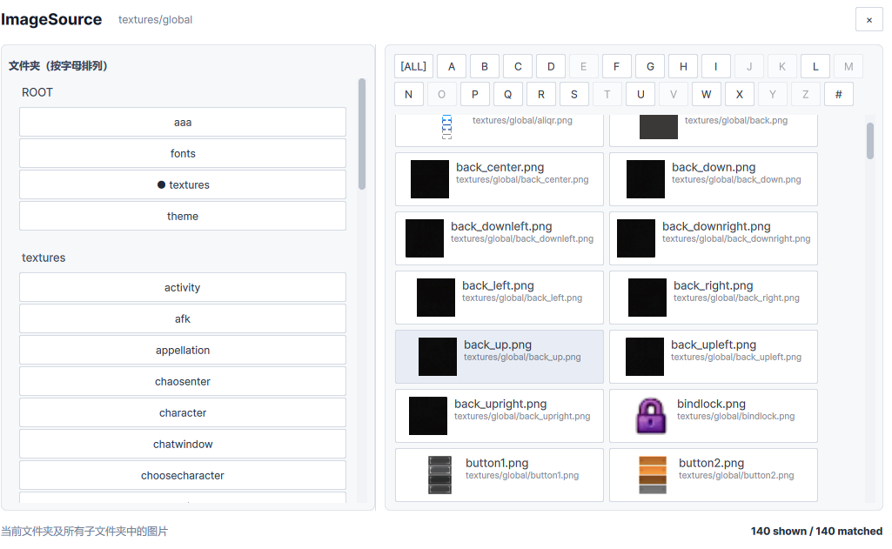Filter images by letter N
Viewport: 892px width, 549px height.
click(x=408, y=95)
